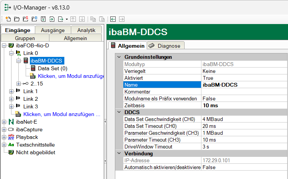Open export options dropdown arrow
The image size is (288, 179).
pyautogui.click(x=67, y=19)
